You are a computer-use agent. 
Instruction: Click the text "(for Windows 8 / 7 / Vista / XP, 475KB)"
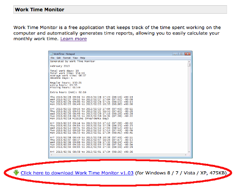pyautogui.click(x=181, y=173)
